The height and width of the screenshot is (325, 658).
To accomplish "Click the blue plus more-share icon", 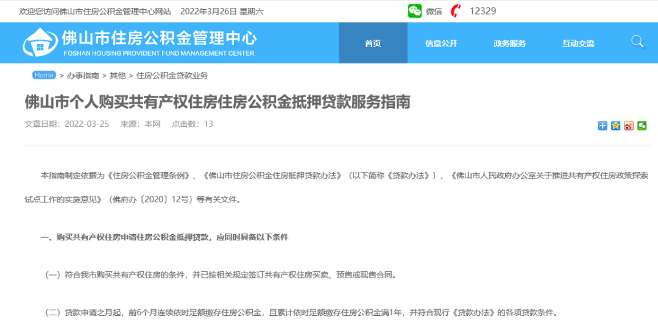I will point(603,126).
